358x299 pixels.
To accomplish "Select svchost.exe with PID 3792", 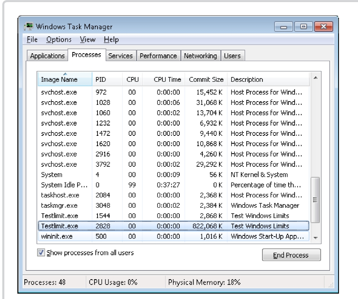I will pos(174,164).
